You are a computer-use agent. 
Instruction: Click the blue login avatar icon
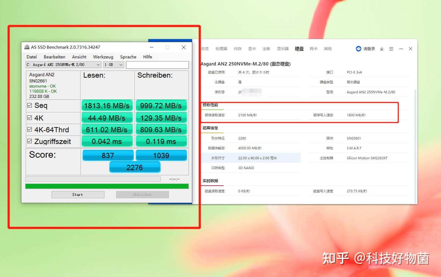[358, 49]
